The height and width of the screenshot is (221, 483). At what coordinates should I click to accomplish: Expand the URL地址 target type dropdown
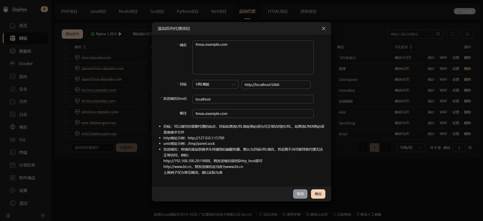coord(215,84)
